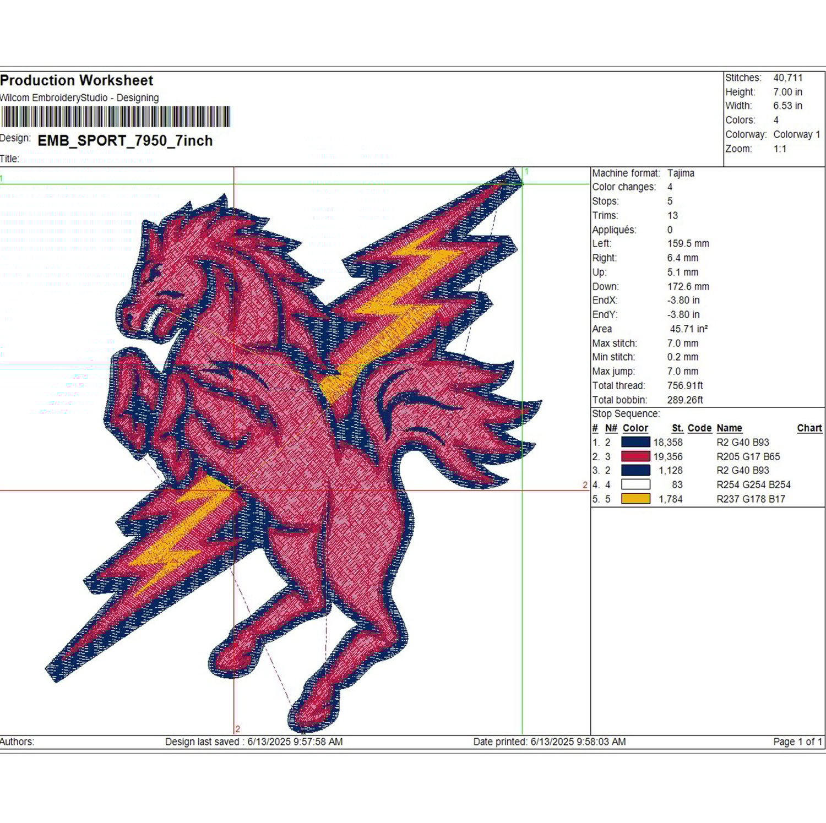
Task: Click the 'Max jump:' label
Action: [x=613, y=371]
